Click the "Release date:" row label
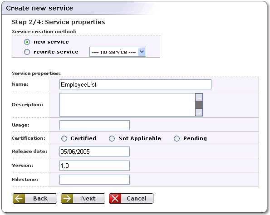270x215 pixels. coord(29,151)
